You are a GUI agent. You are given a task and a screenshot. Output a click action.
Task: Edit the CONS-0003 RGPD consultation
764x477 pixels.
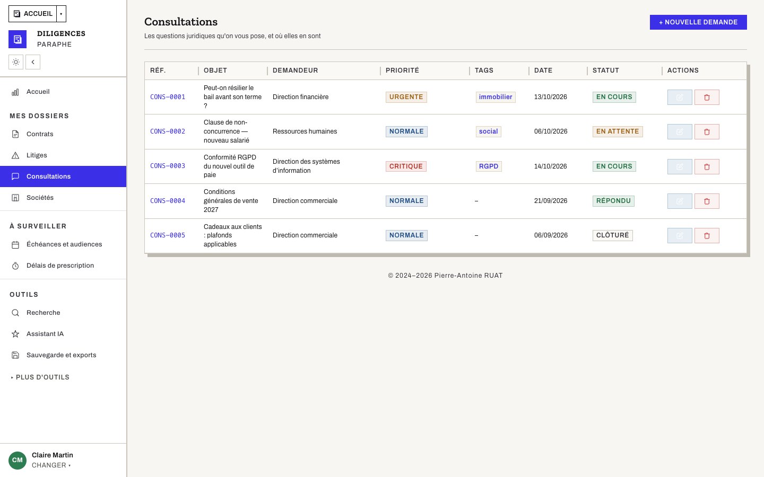tap(680, 166)
